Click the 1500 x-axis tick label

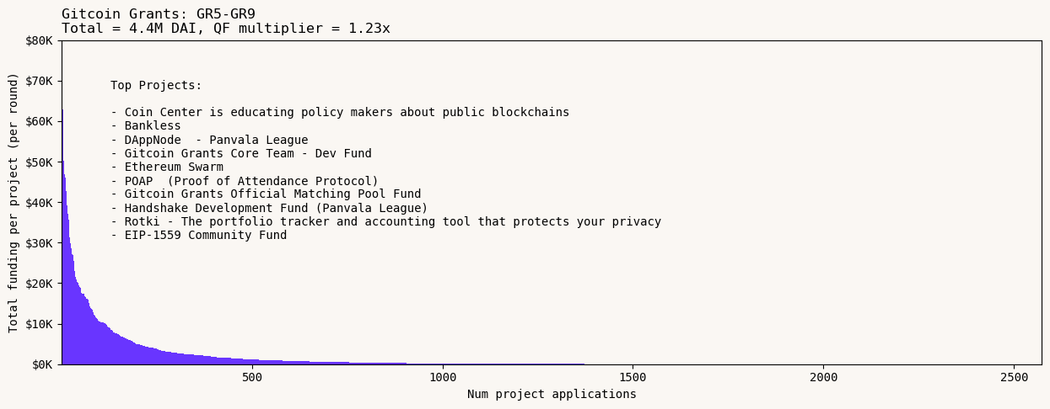click(x=633, y=378)
